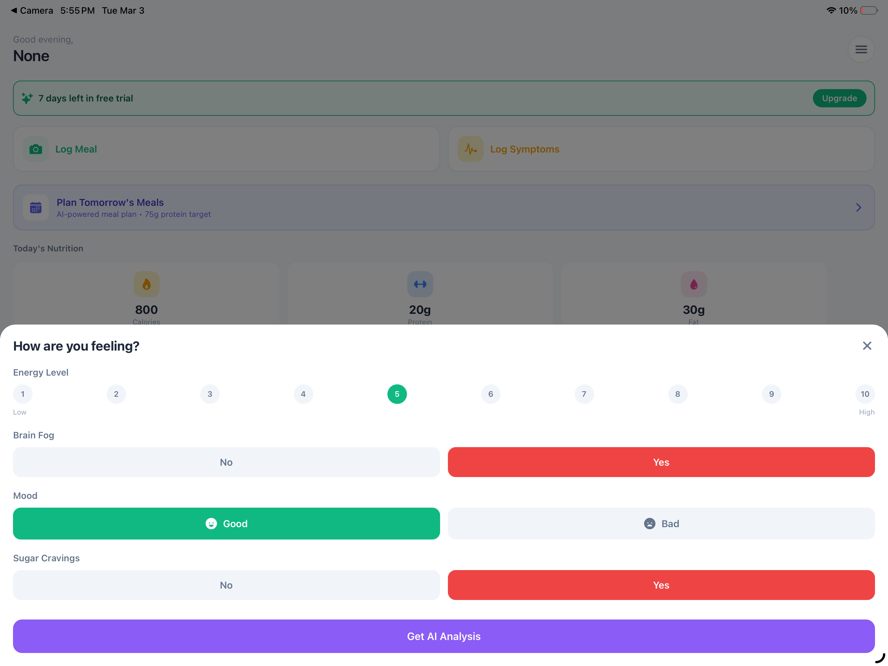Open Log Meal card
The image size is (888, 666).
(227, 149)
